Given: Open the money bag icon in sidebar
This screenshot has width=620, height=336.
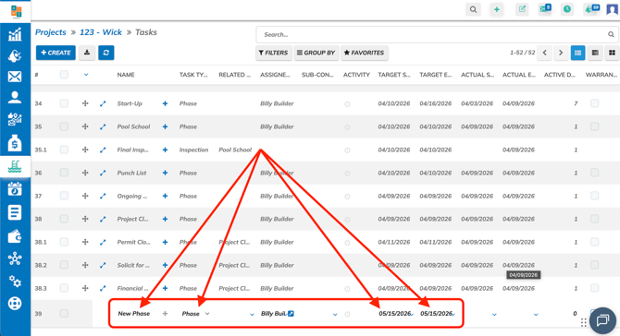Looking at the screenshot, I should pos(15,143).
